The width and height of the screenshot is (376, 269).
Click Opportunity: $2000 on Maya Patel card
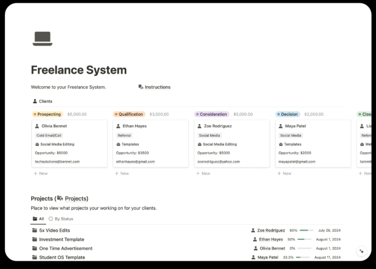point(295,153)
